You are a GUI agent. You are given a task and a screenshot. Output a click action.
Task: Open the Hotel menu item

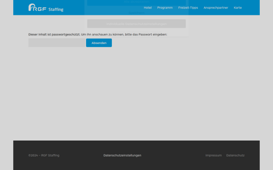147,8
